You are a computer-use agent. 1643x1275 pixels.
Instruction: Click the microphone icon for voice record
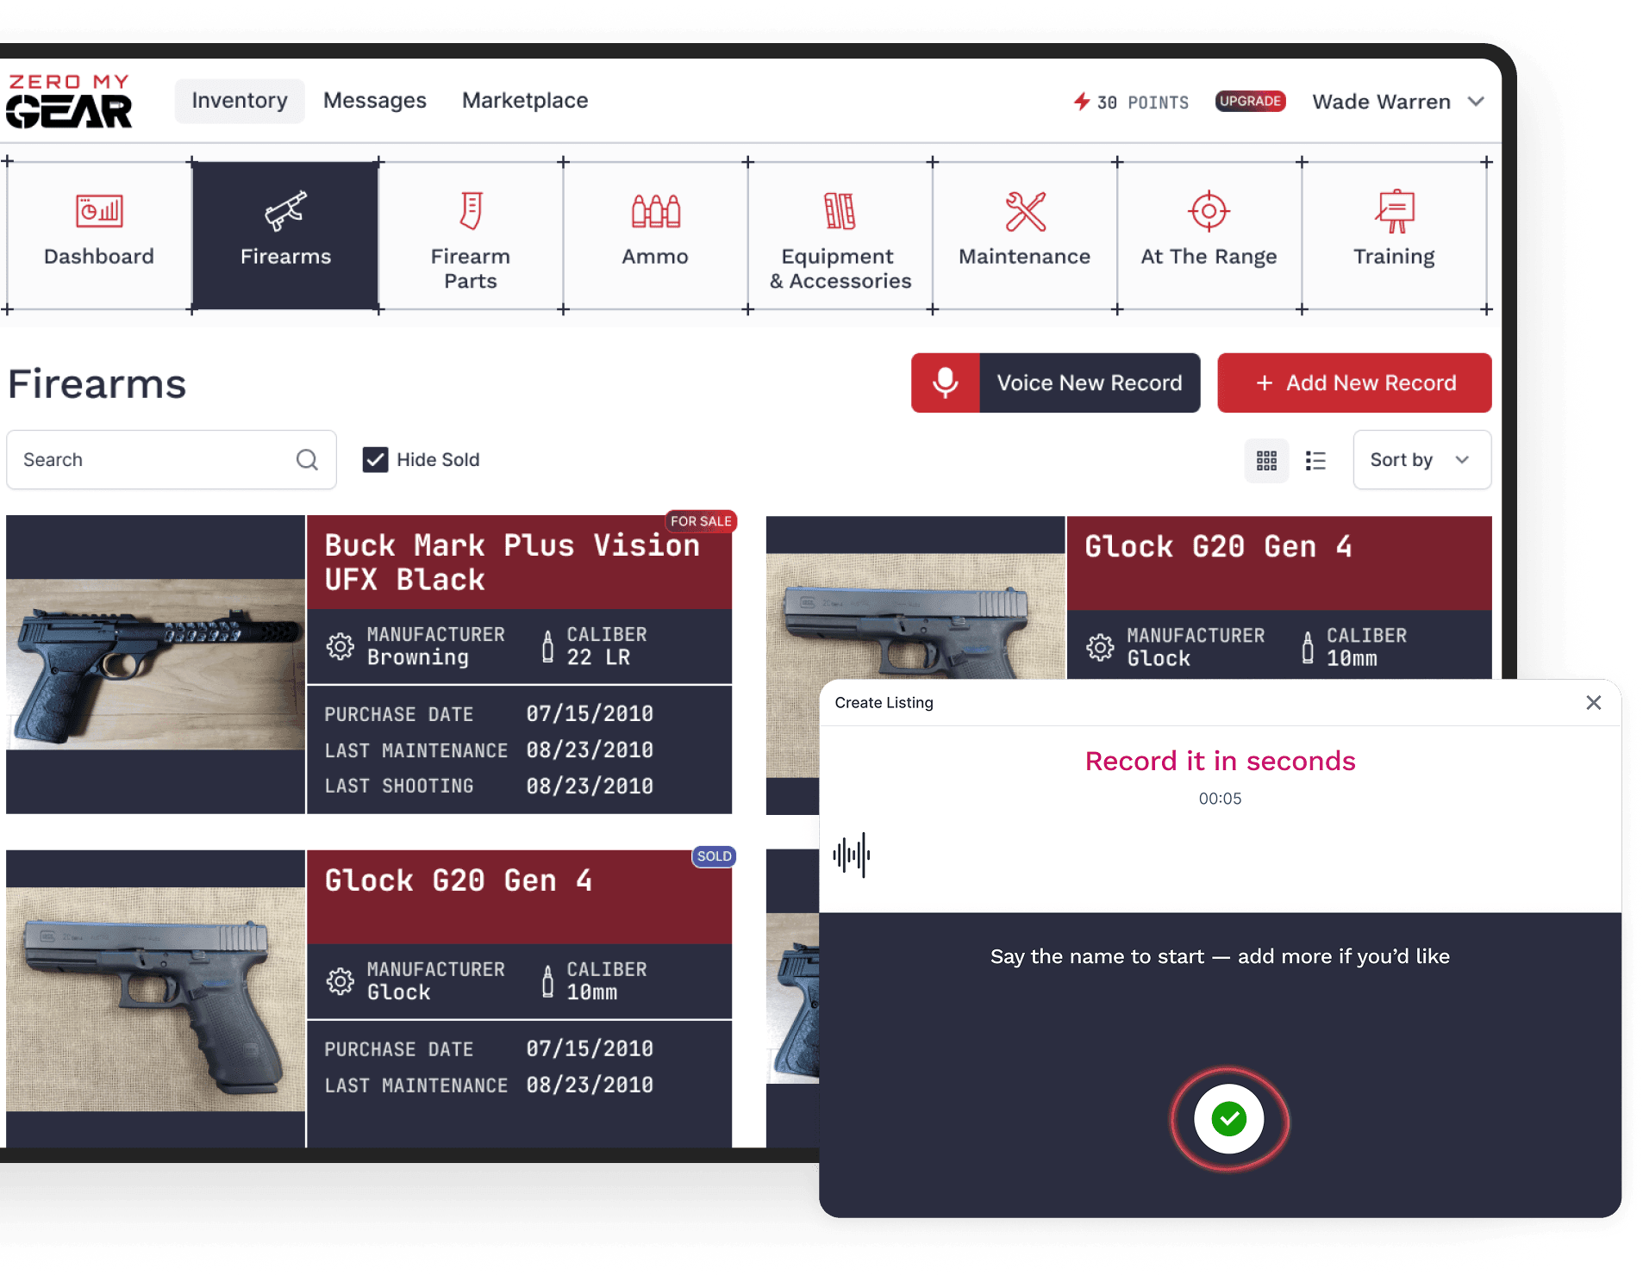(946, 382)
